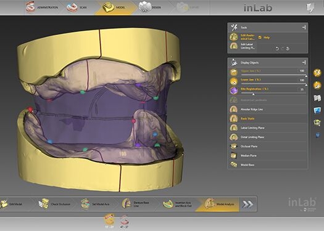Select the lower jaw 47-37 restoration icon
This screenshot has height=231, width=324.
coord(124,222)
